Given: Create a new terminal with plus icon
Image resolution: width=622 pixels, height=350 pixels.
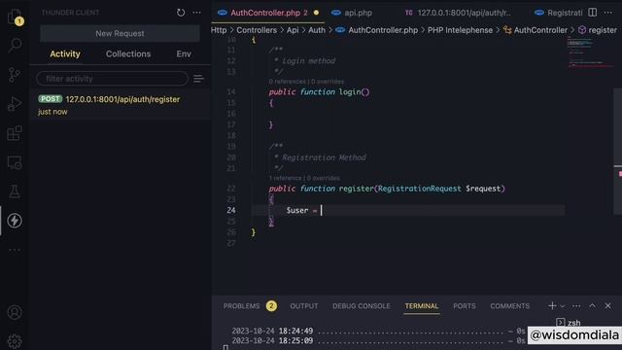Looking at the screenshot, I should pyautogui.click(x=552, y=306).
